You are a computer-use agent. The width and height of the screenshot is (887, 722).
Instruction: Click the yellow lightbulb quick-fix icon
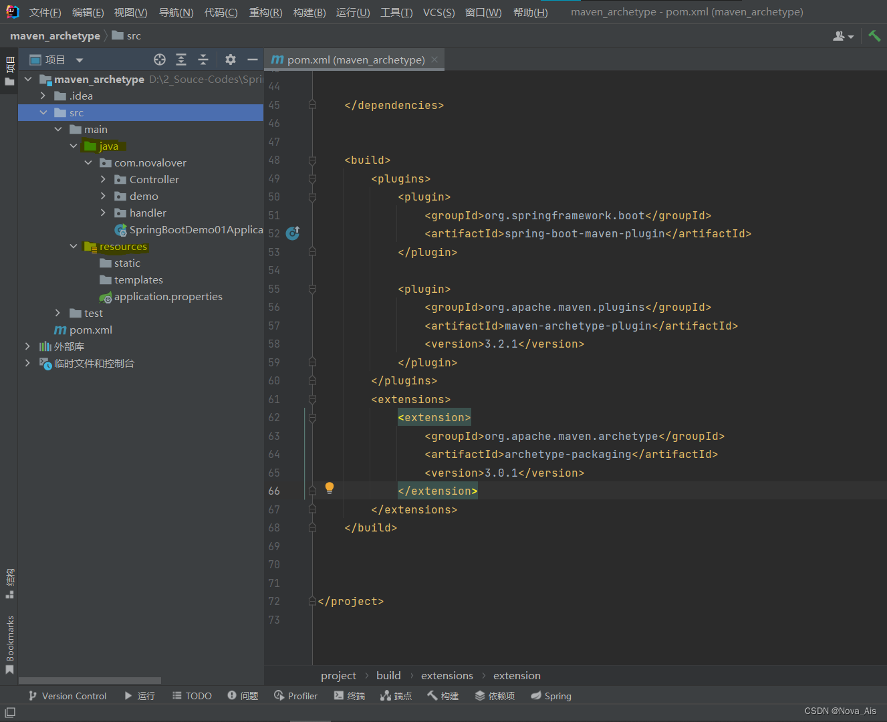[329, 488]
